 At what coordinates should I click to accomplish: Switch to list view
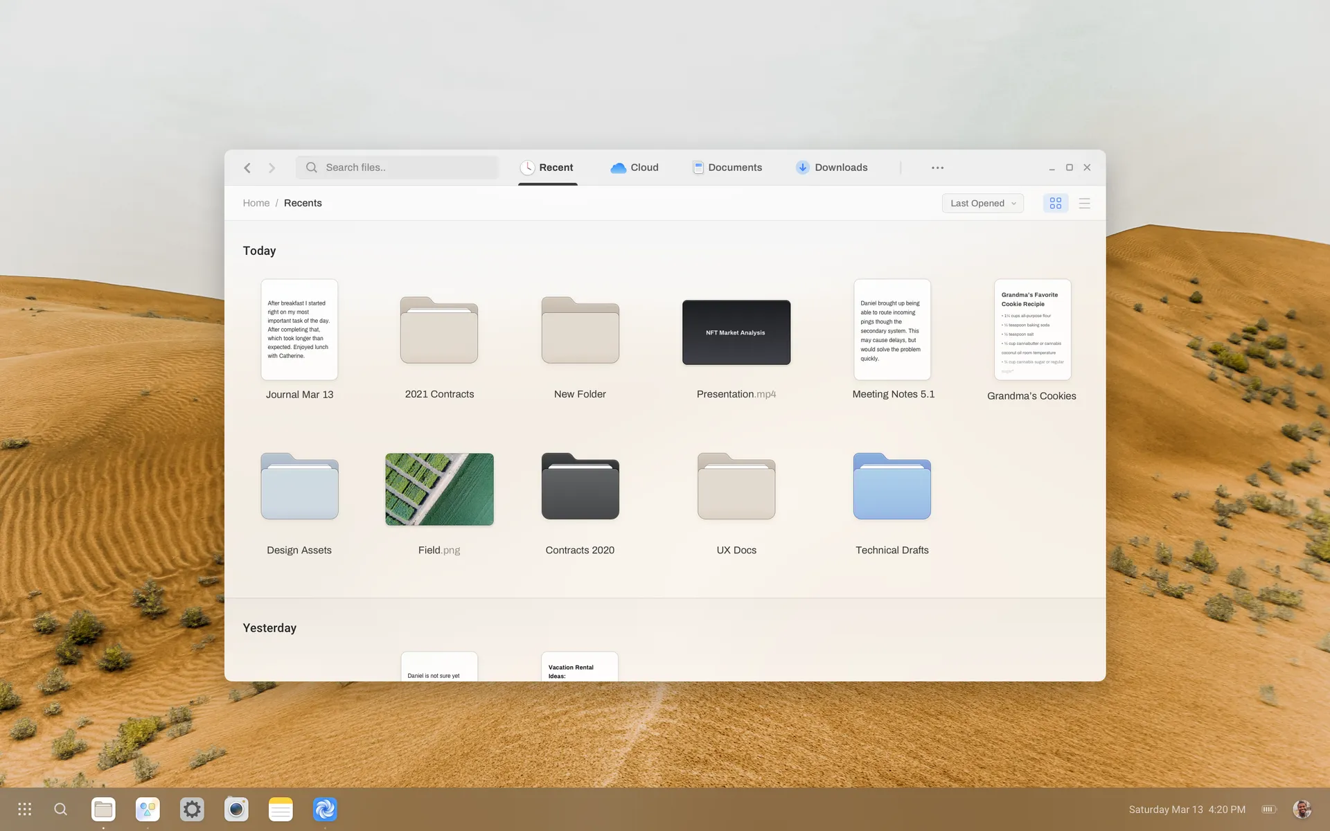click(1085, 203)
